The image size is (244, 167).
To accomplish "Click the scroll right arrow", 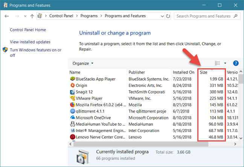I will coord(235,144).
